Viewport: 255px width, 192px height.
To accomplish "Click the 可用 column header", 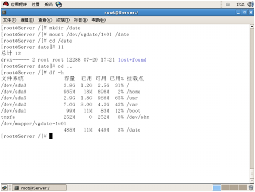I will point(101,78).
